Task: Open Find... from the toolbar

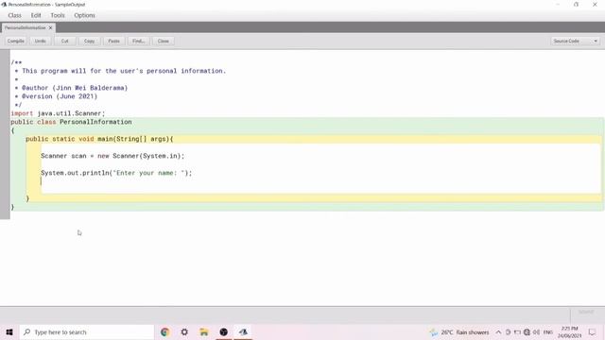Action: click(139, 41)
